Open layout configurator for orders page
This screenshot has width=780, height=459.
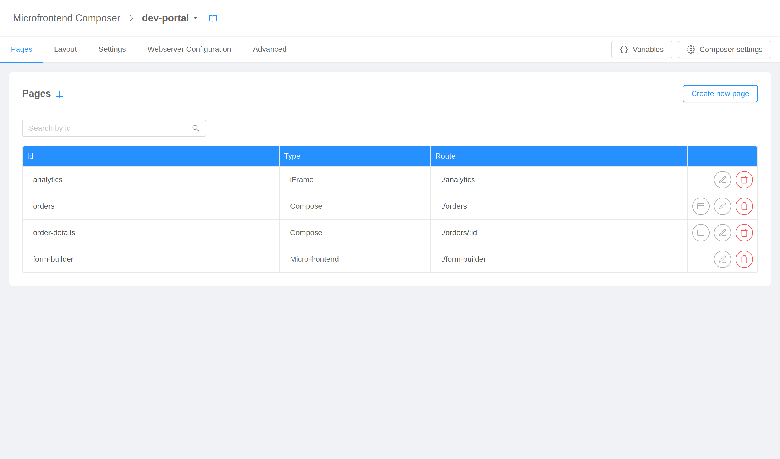pos(700,206)
